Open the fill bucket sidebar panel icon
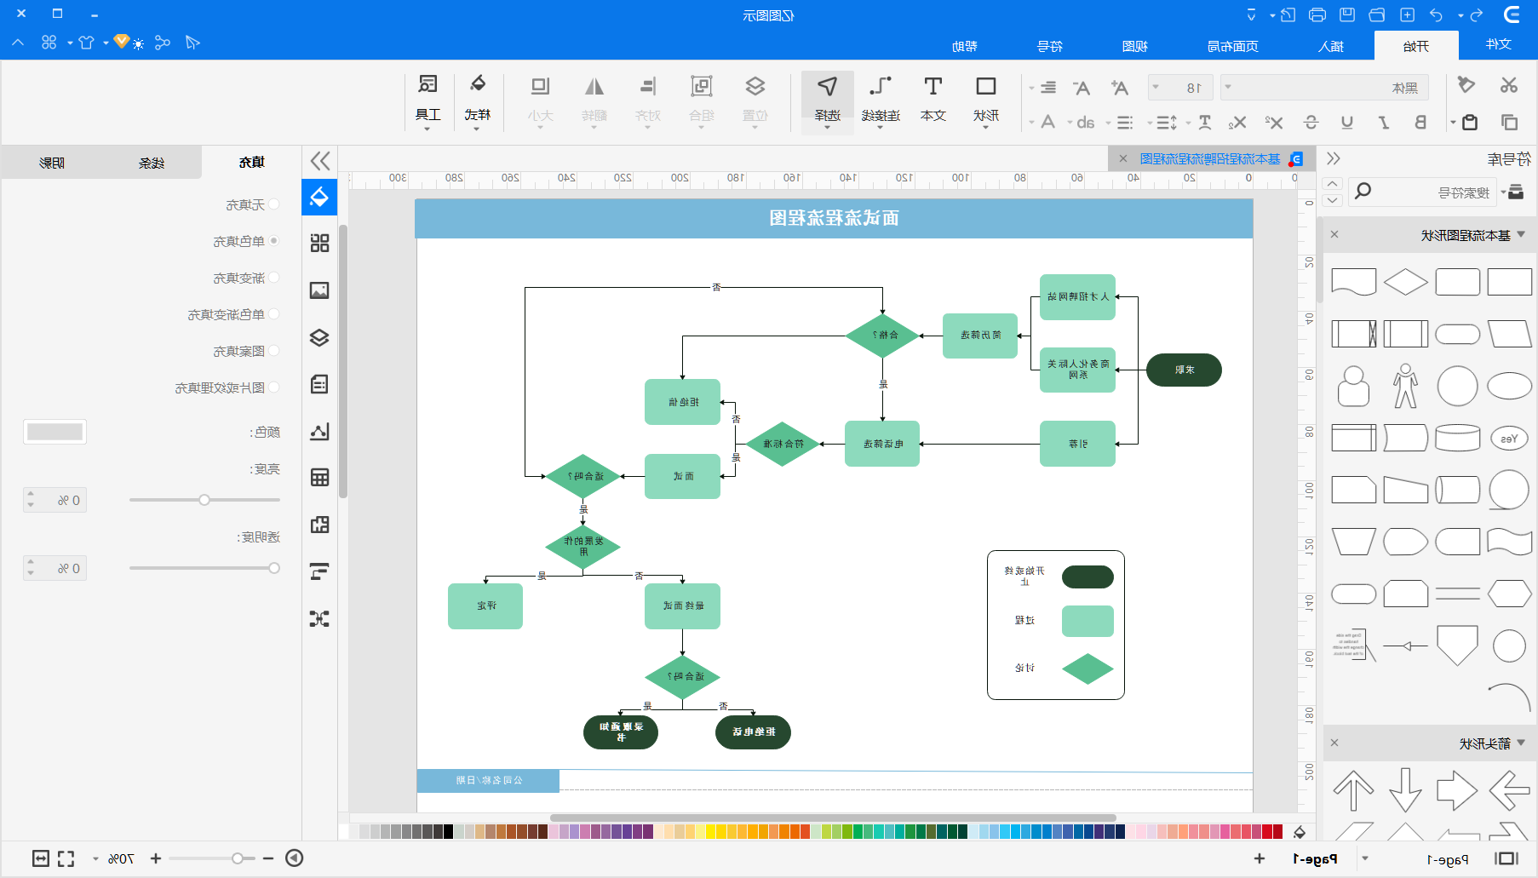 (319, 197)
